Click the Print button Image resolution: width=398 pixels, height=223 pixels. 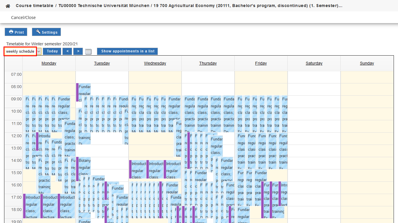16,32
